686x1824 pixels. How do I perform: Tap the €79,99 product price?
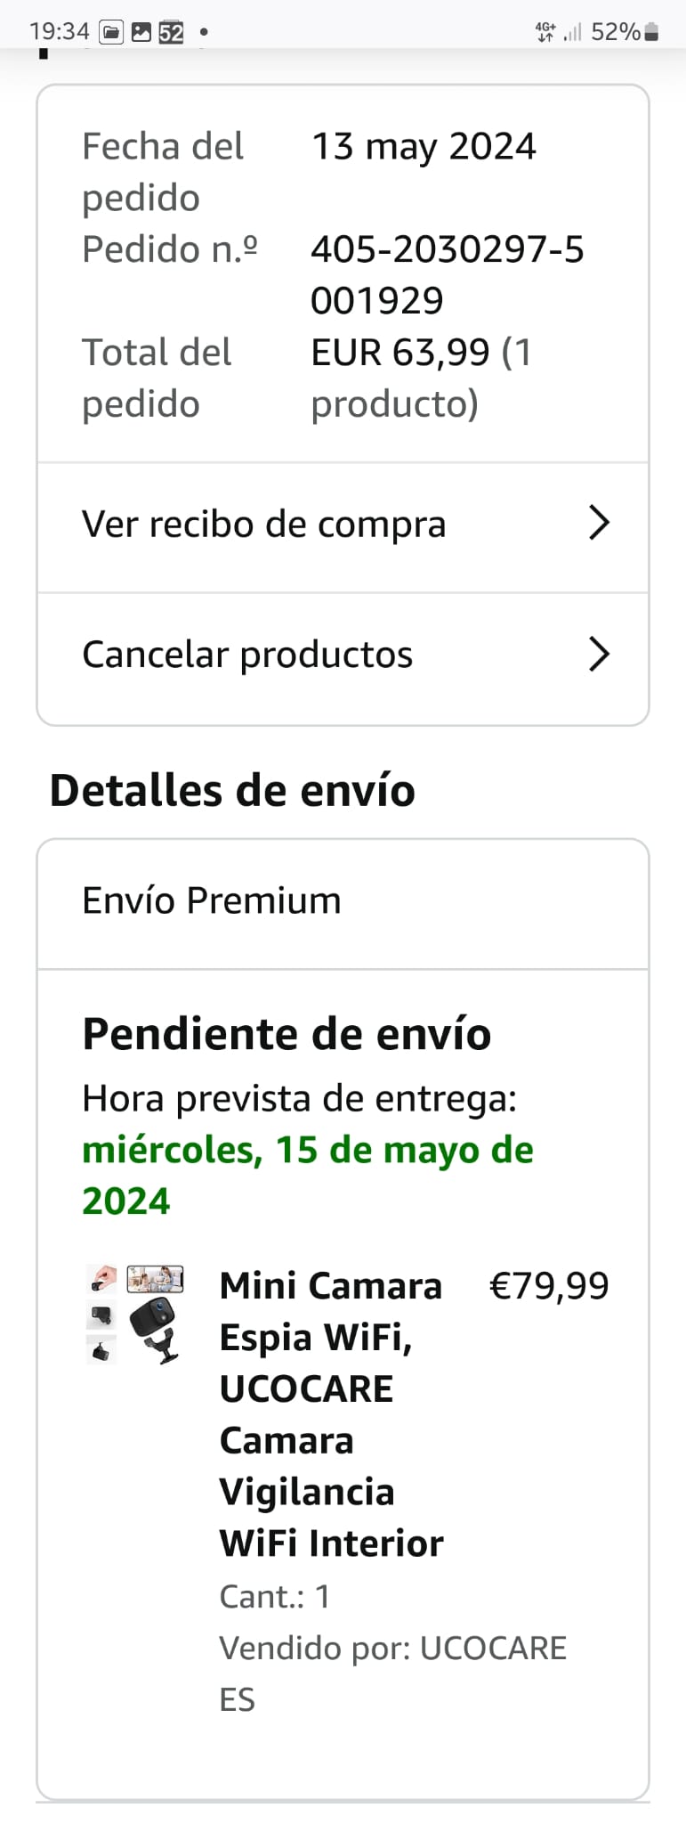pos(549,1286)
